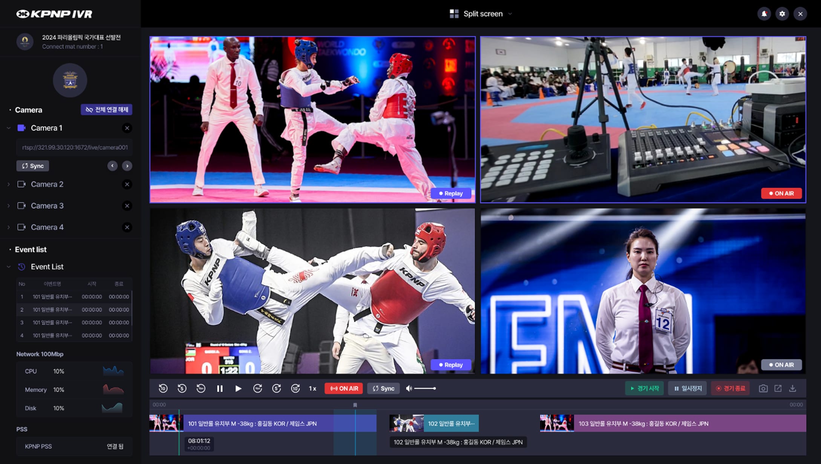End the match with 경기 종료

731,388
